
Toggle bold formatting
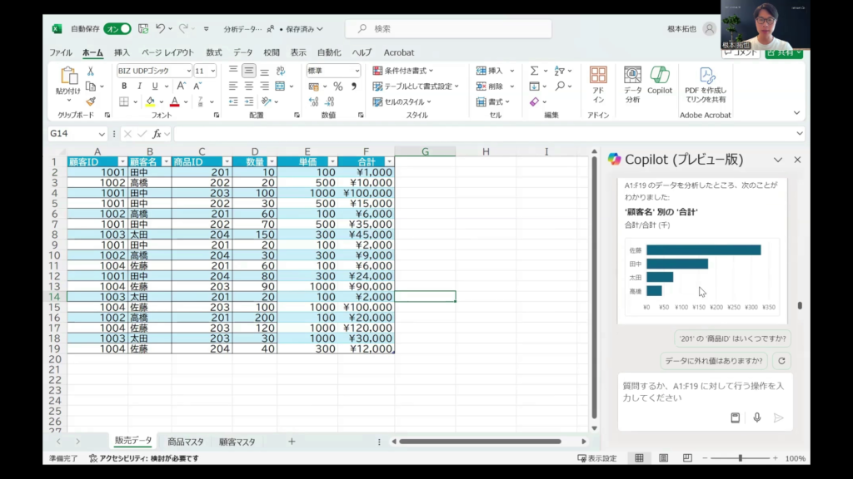[x=124, y=86]
